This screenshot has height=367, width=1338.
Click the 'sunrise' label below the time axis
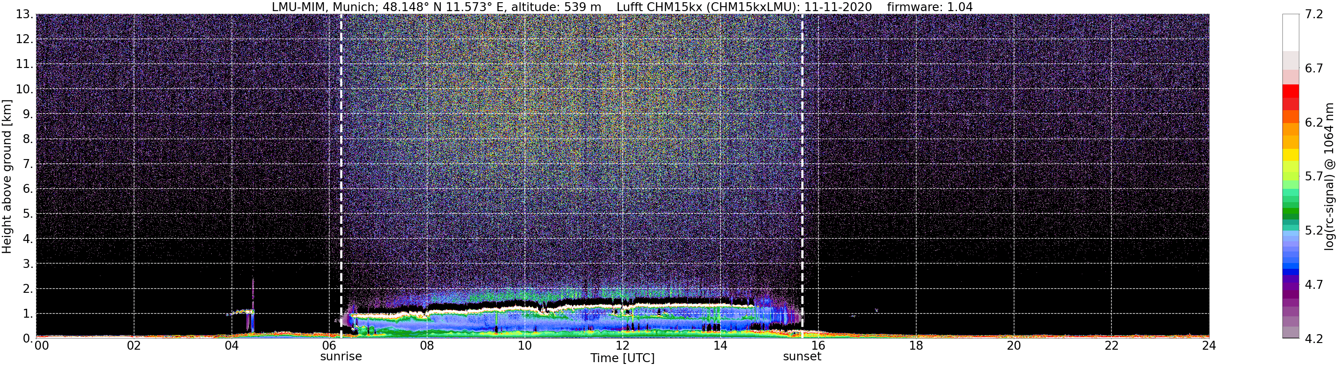point(341,357)
